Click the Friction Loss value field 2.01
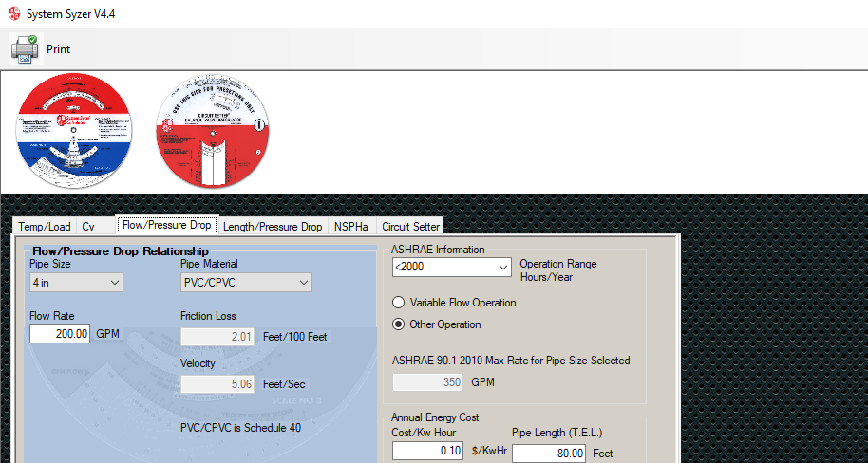The image size is (868, 463). [x=217, y=336]
